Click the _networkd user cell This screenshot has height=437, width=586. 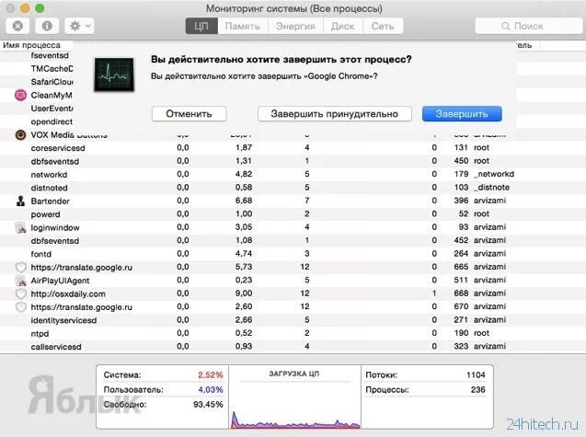[x=494, y=174]
